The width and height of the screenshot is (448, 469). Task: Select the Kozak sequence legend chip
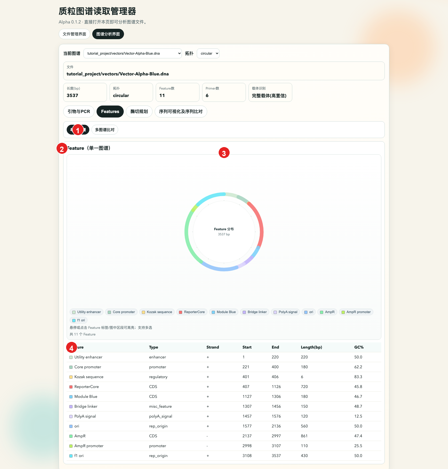click(x=157, y=312)
